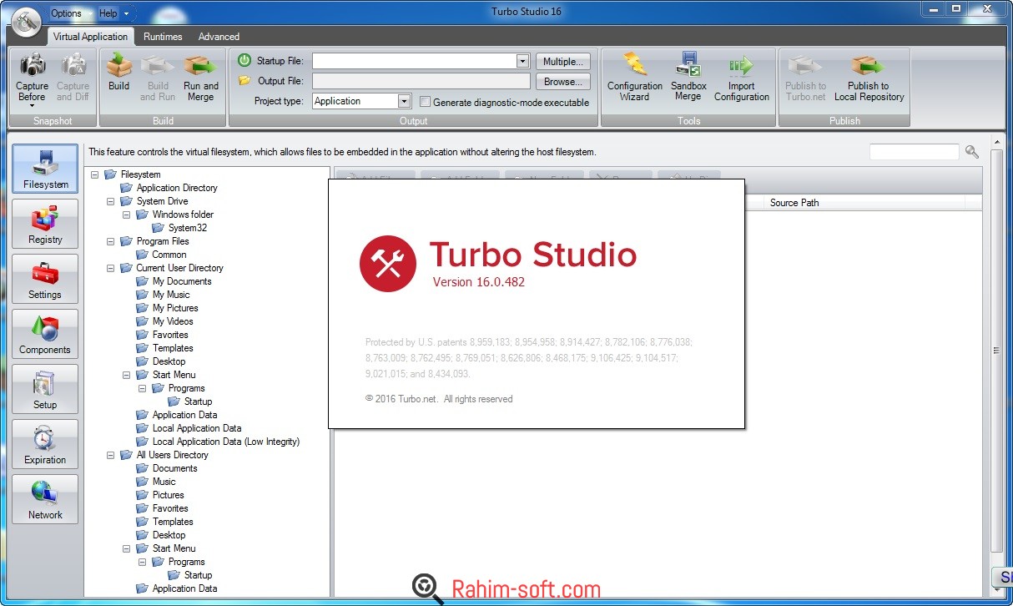Viewport: 1013px width, 606px height.
Task: Open the Settings panel
Action: click(45, 279)
